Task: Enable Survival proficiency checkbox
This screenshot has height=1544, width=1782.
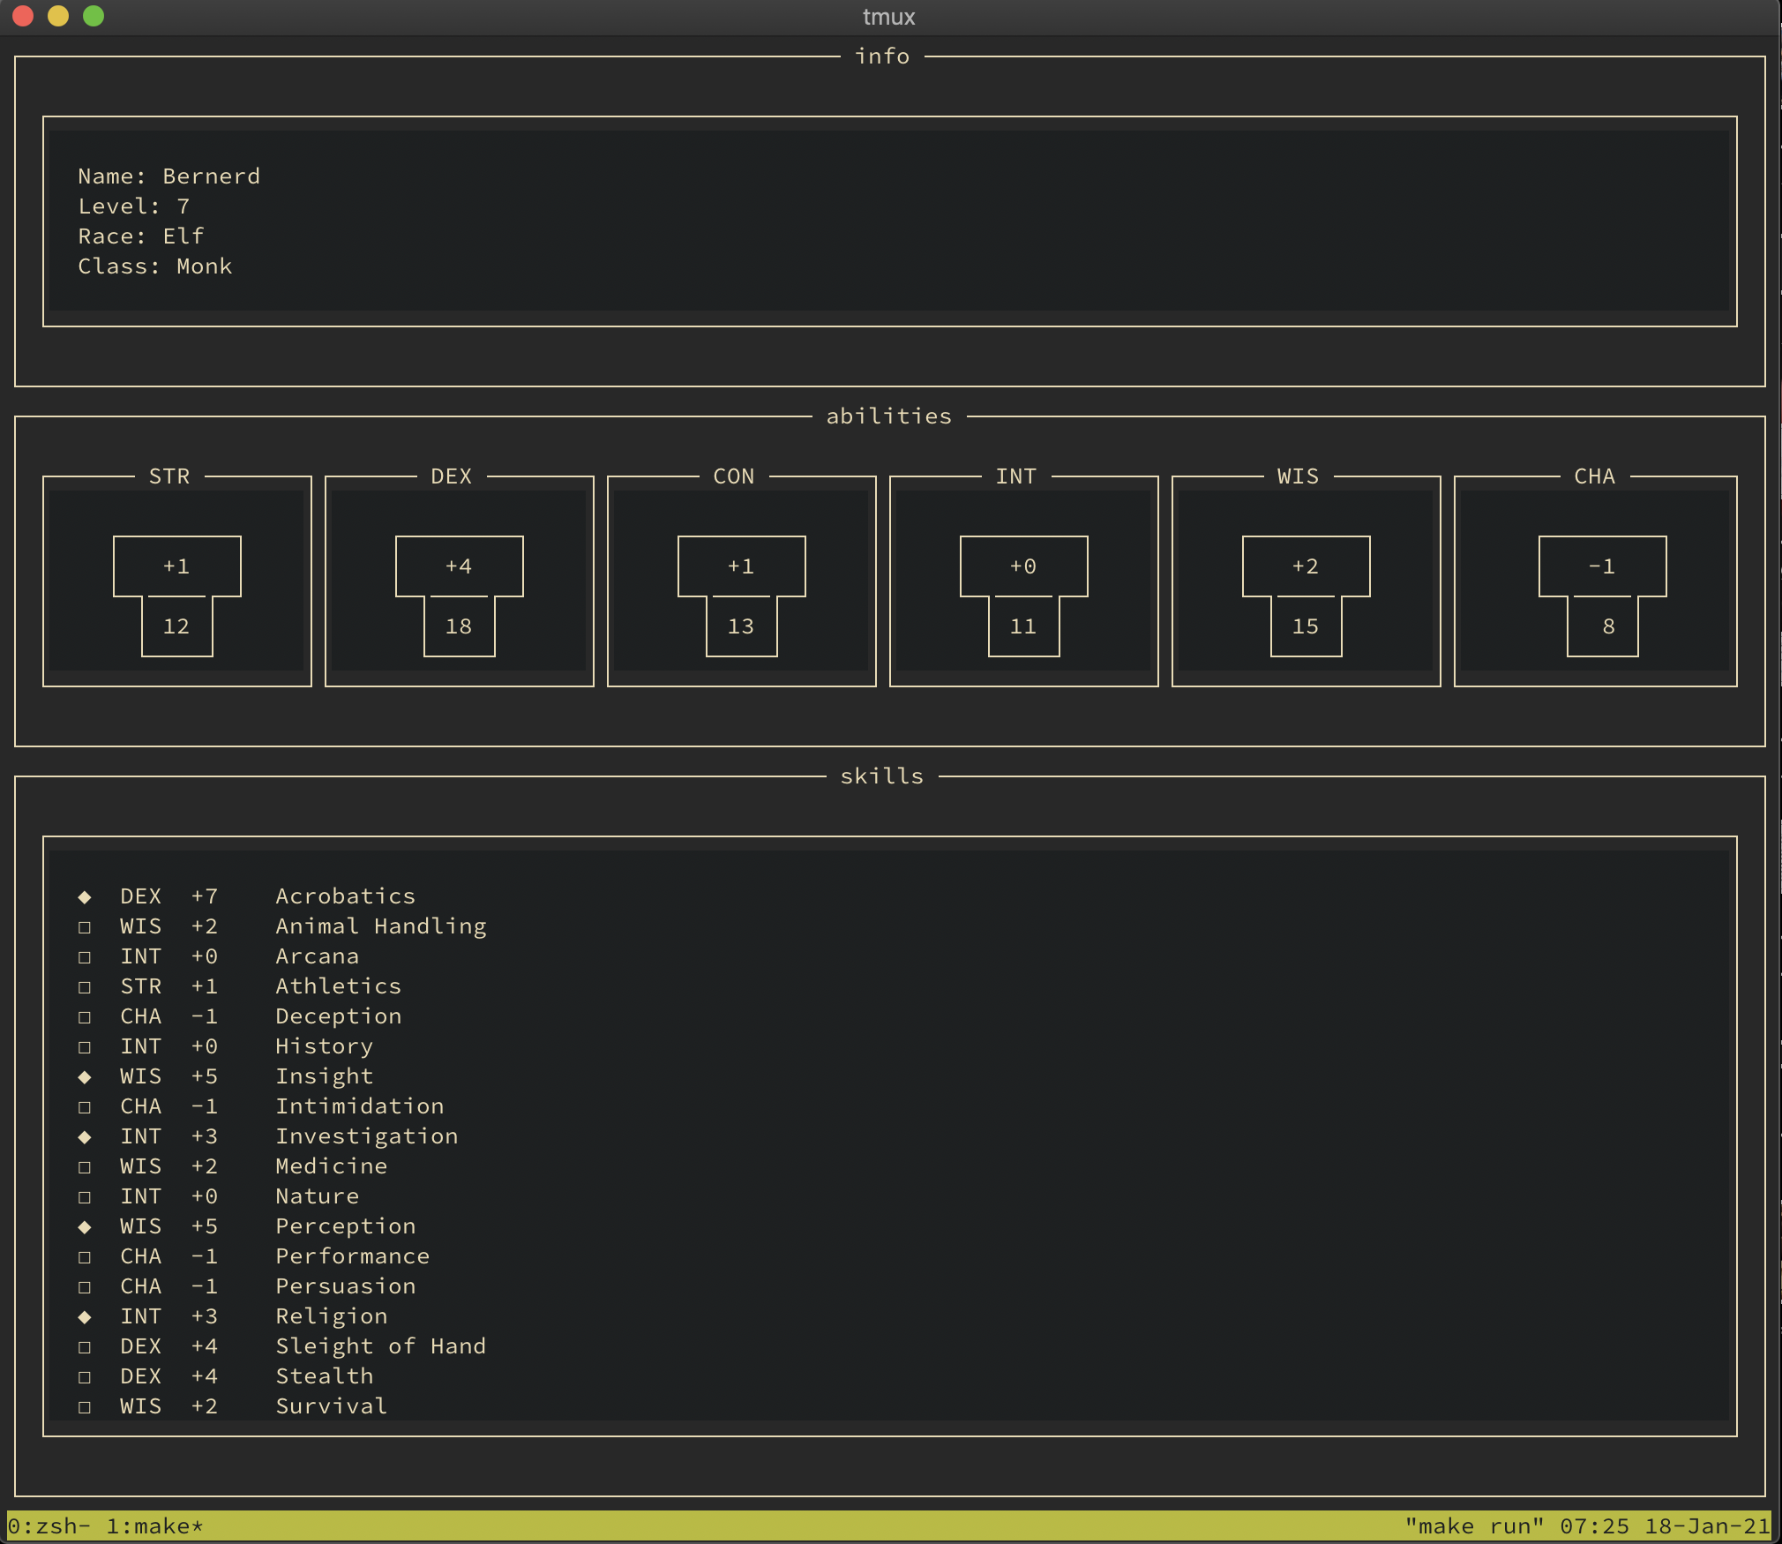Action: tap(85, 1407)
